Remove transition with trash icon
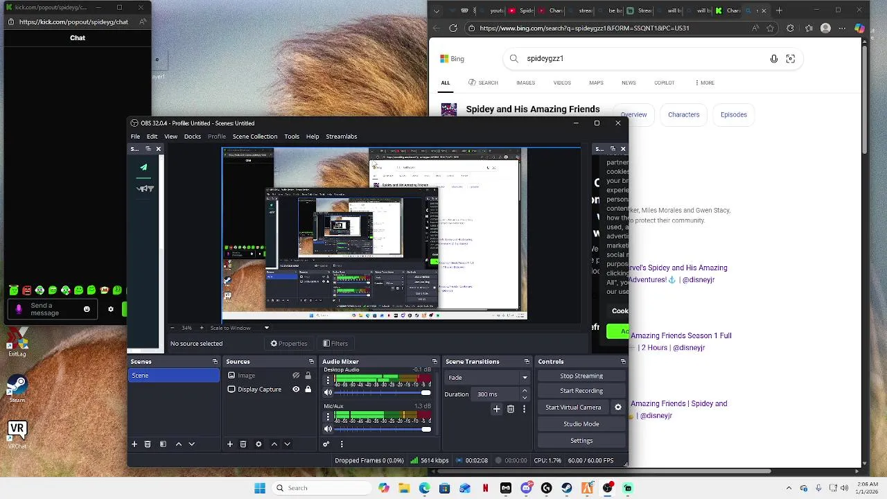The width and height of the screenshot is (887, 499). point(511,410)
